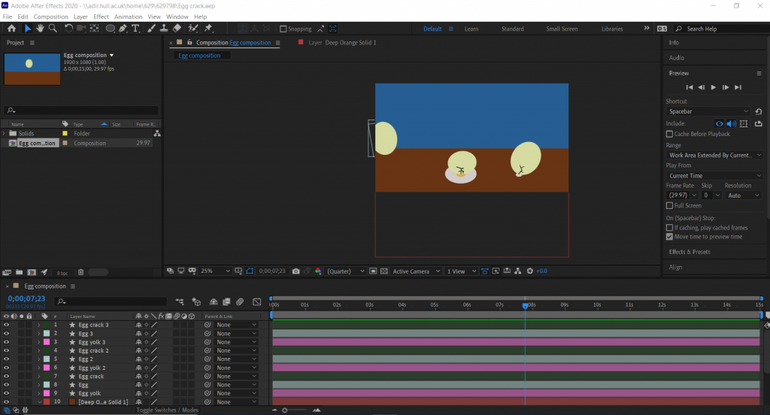Select the Hand tool
Screen dimensions: 770x415
40,29
